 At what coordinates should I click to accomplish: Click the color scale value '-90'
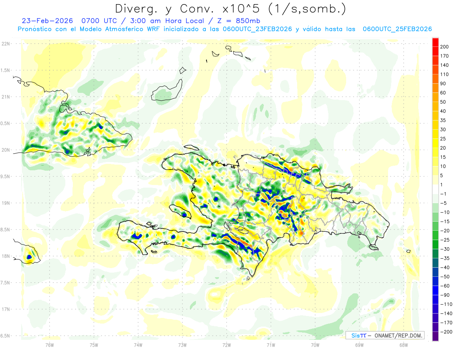444,295
